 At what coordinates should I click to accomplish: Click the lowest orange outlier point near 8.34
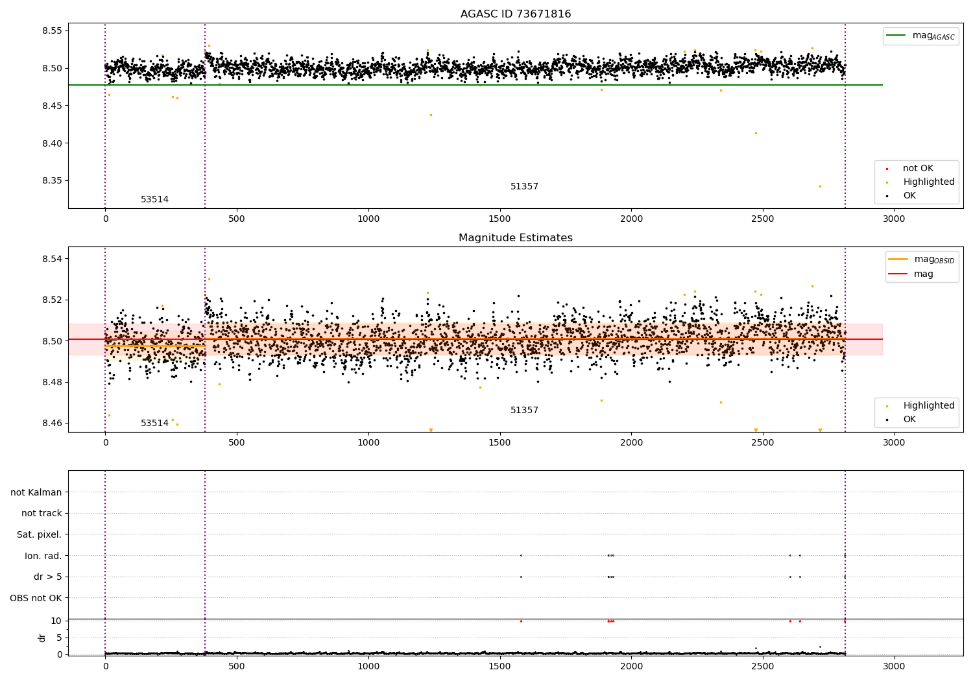click(820, 186)
